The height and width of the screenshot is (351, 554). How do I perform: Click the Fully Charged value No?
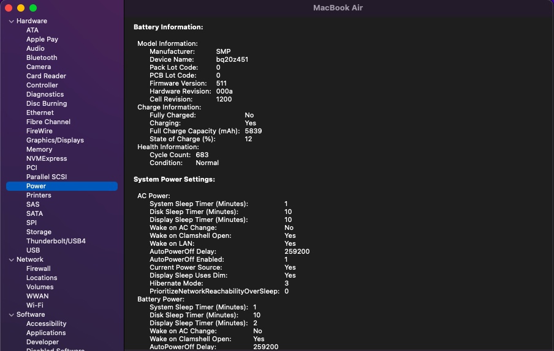click(249, 115)
